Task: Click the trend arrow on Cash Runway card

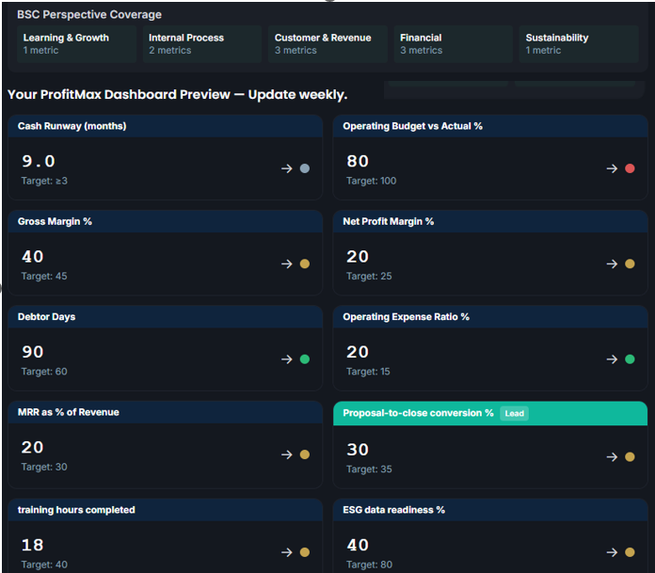Action: tap(286, 168)
